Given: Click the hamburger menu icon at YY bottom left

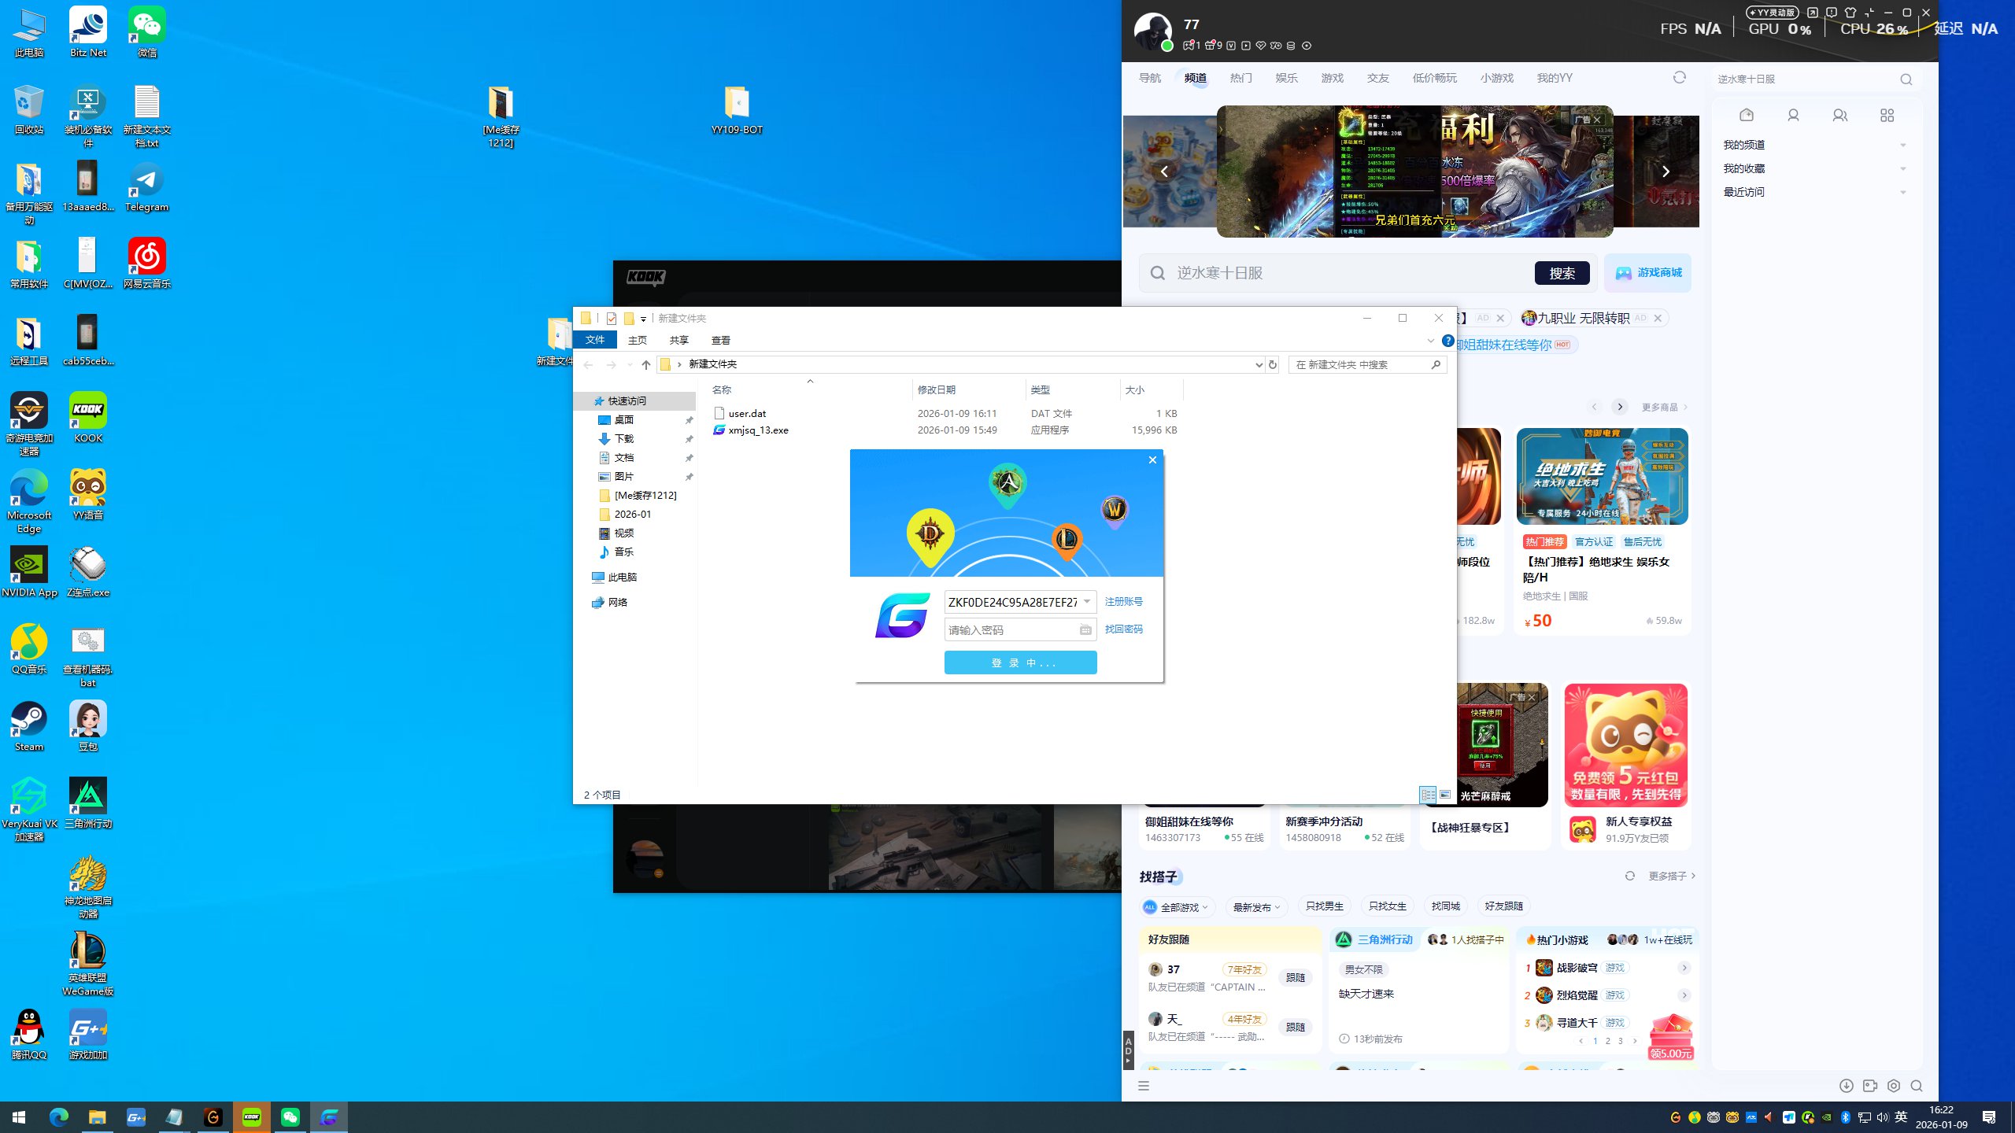Looking at the screenshot, I should [x=1144, y=1086].
